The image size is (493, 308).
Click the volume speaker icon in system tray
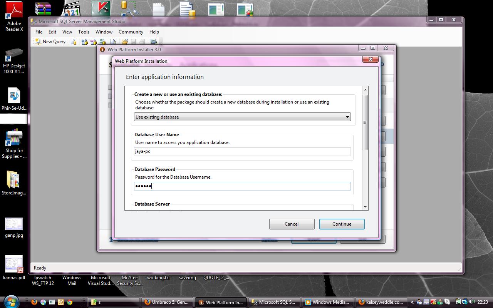pyautogui.click(x=471, y=302)
